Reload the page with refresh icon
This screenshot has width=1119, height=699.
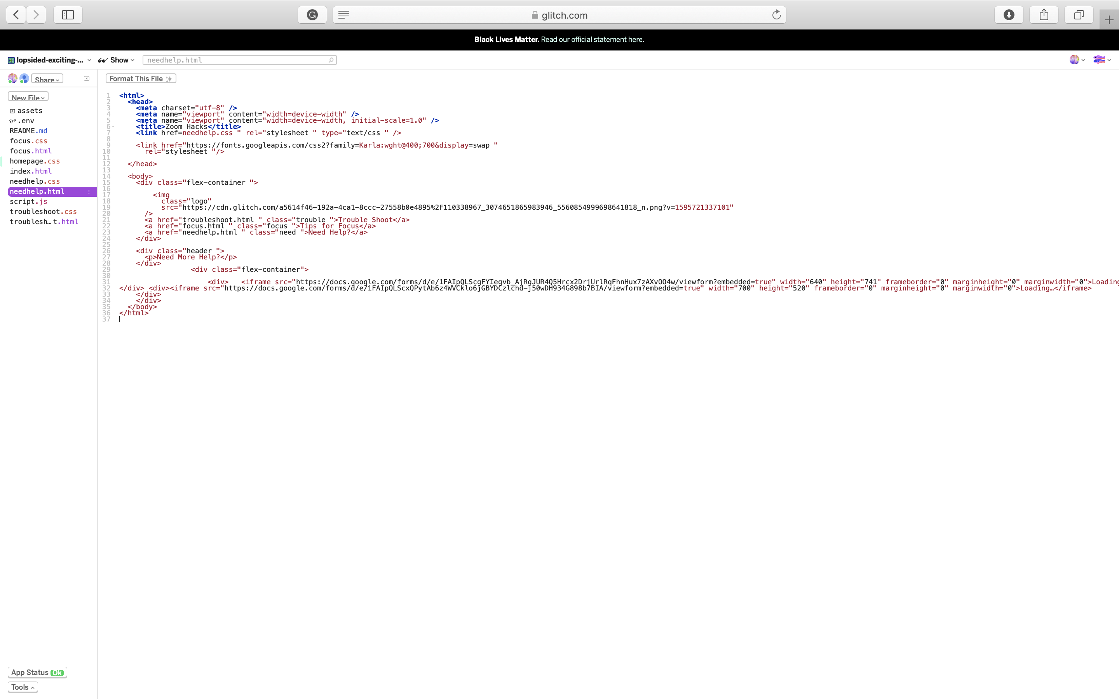click(776, 15)
